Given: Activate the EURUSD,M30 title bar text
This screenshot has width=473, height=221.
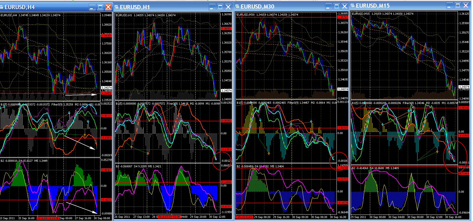Looking at the screenshot, I should click(257, 6).
